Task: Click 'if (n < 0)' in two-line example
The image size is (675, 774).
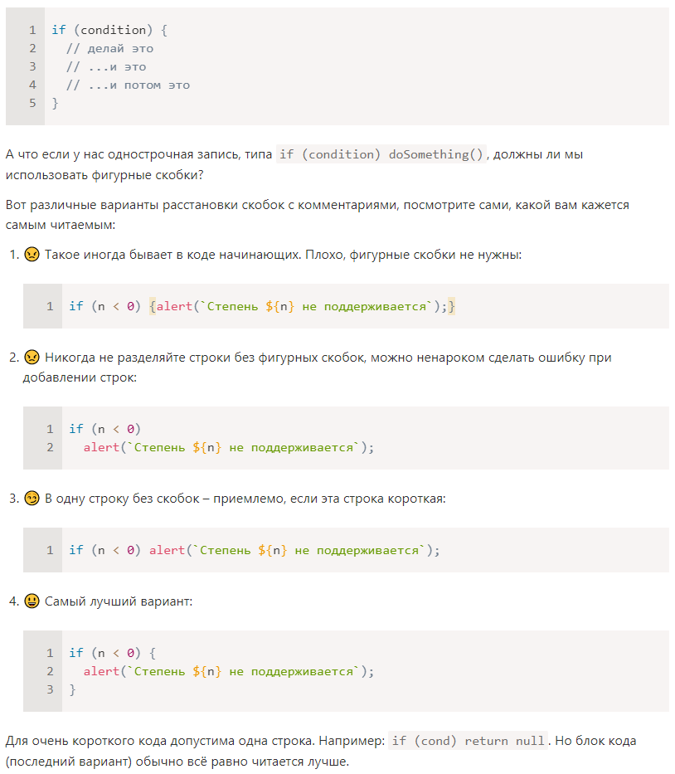Action: click(104, 429)
